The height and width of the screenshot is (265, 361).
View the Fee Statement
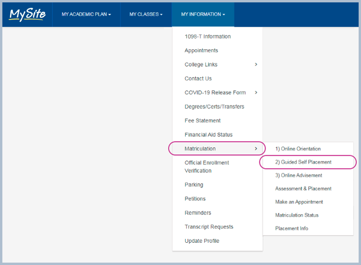(202, 121)
